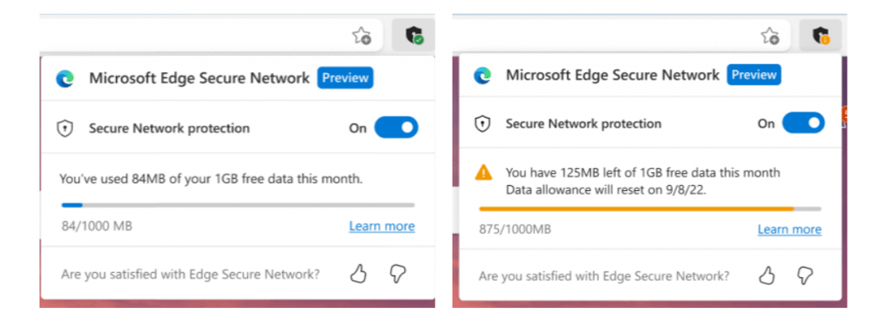Image resolution: width=881 pixels, height=333 pixels.
Task: Turn off Secure Network protection in left panel
Action: [396, 127]
